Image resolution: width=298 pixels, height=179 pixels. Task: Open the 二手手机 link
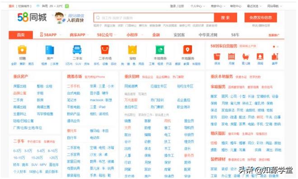(x=74, y=86)
